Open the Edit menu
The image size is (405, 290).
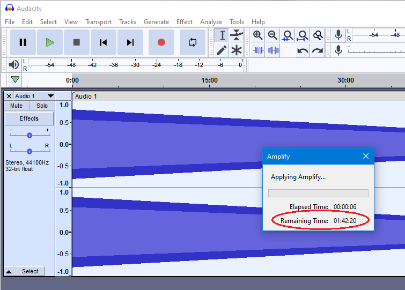click(27, 22)
